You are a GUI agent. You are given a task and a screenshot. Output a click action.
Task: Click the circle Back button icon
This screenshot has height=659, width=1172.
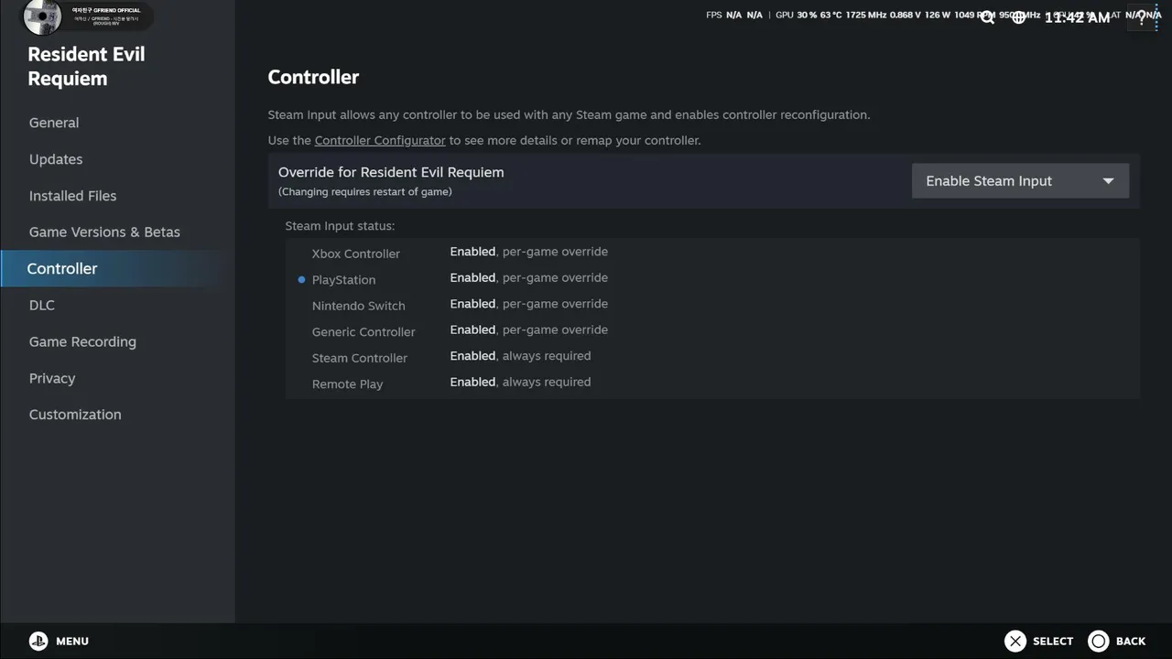click(x=1098, y=641)
